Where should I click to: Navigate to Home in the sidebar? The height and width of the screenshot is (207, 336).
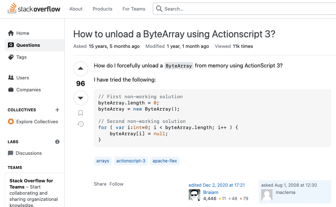point(22,33)
